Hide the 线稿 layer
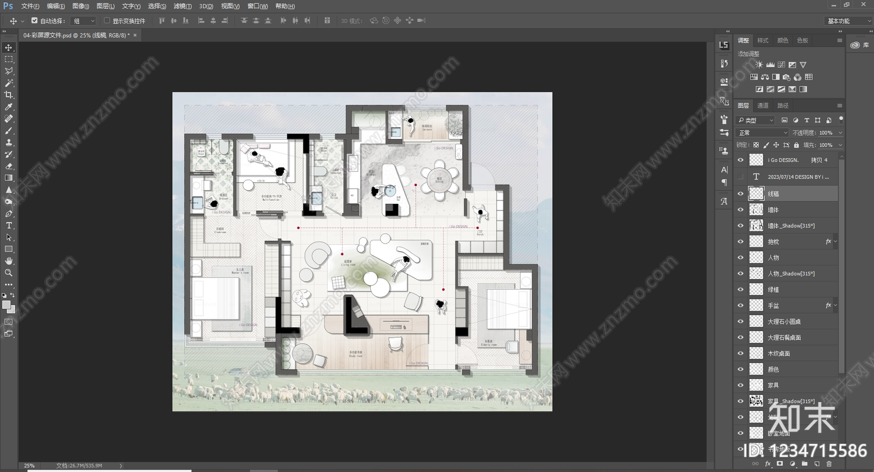 coord(741,193)
